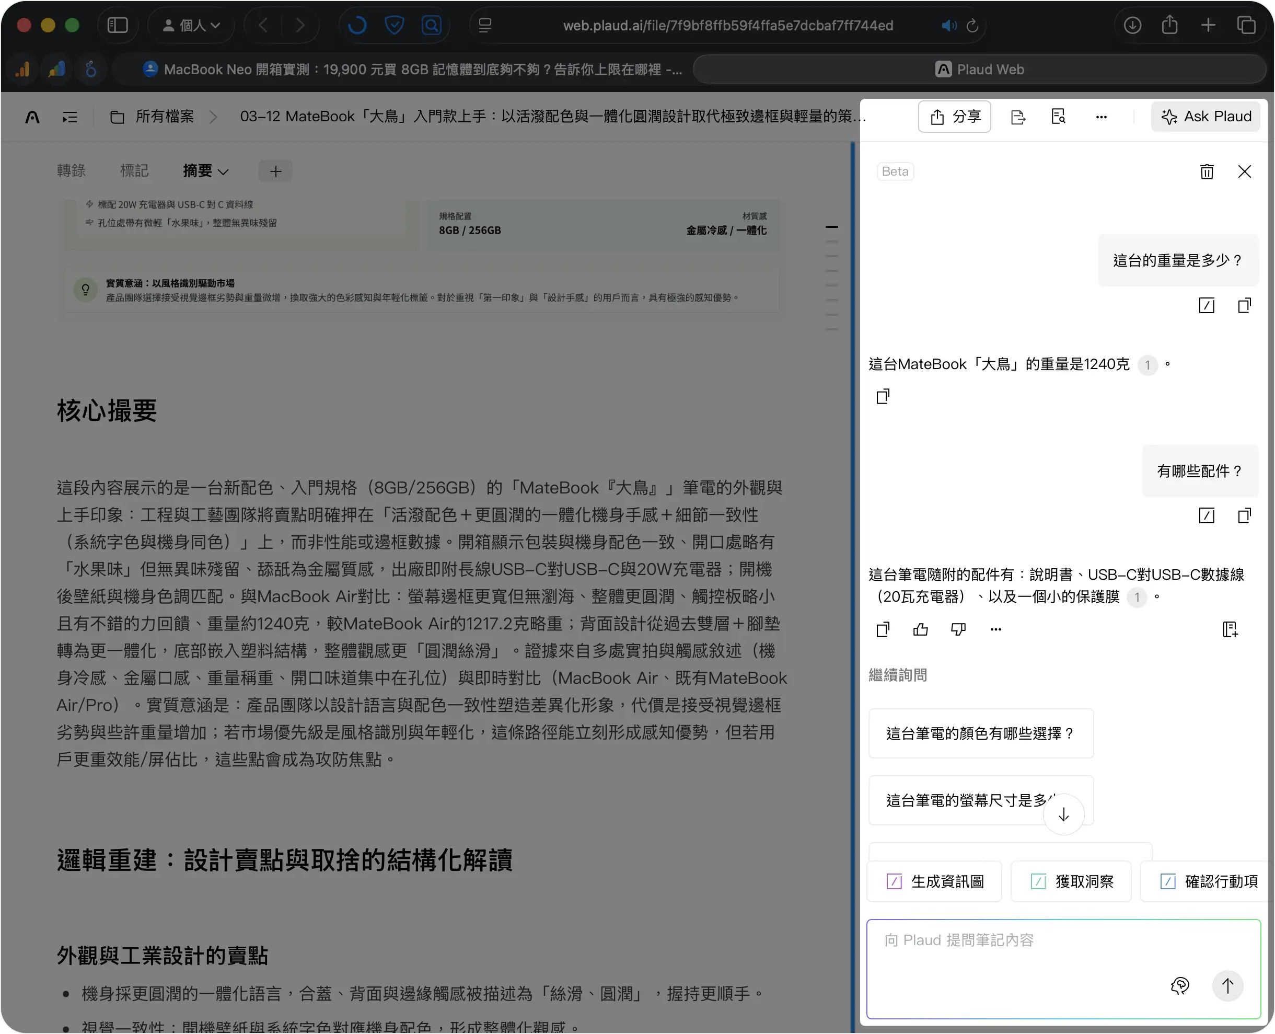The width and height of the screenshot is (1275, 1034).
Task: Open the 個人 profile dropdown
Action: (x=192, y=25)
